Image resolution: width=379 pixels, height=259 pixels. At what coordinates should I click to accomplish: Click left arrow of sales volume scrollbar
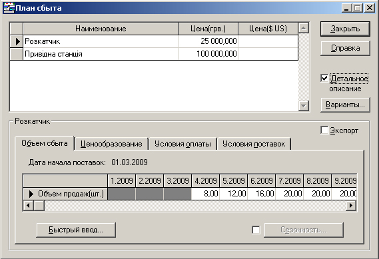(28, 206)
